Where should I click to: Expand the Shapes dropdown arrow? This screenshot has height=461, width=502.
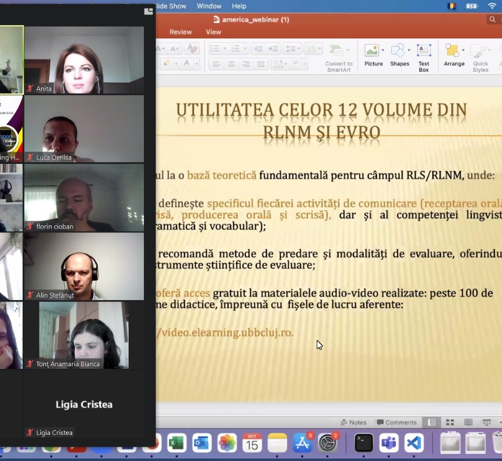click(409, 50)
